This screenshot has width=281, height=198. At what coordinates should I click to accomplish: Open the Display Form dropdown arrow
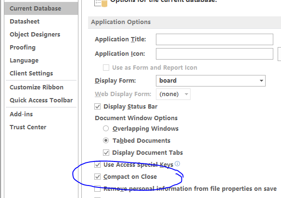point(261,81)
